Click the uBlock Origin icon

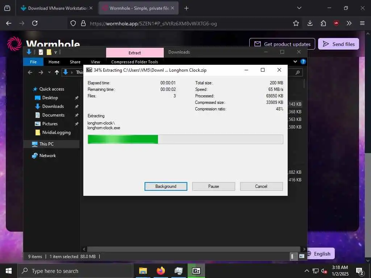[x=336, y=23]
